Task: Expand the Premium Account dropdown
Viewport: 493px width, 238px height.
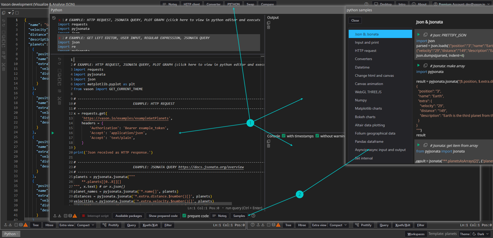Action: click(x=462, y=4)
